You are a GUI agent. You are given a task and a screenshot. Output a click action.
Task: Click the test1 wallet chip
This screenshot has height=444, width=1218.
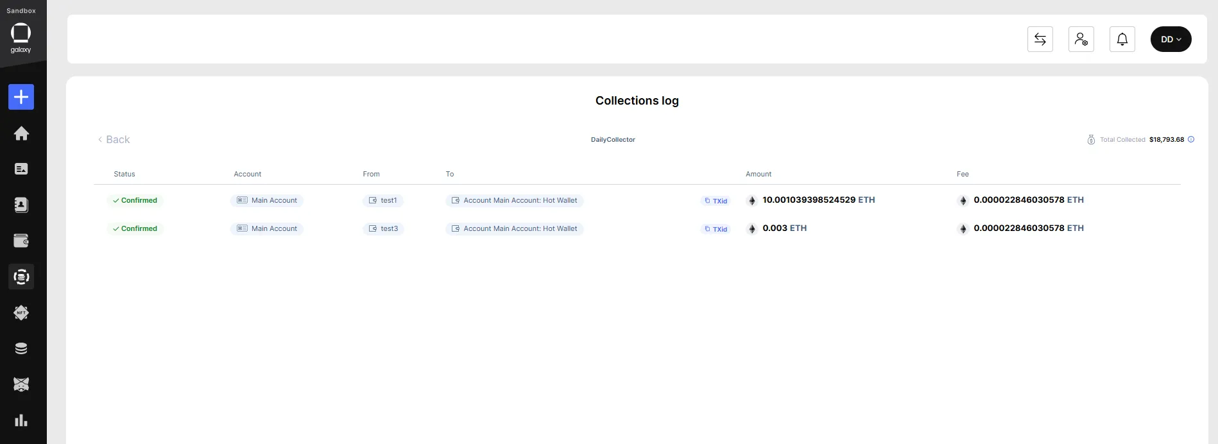coord(383,200)
